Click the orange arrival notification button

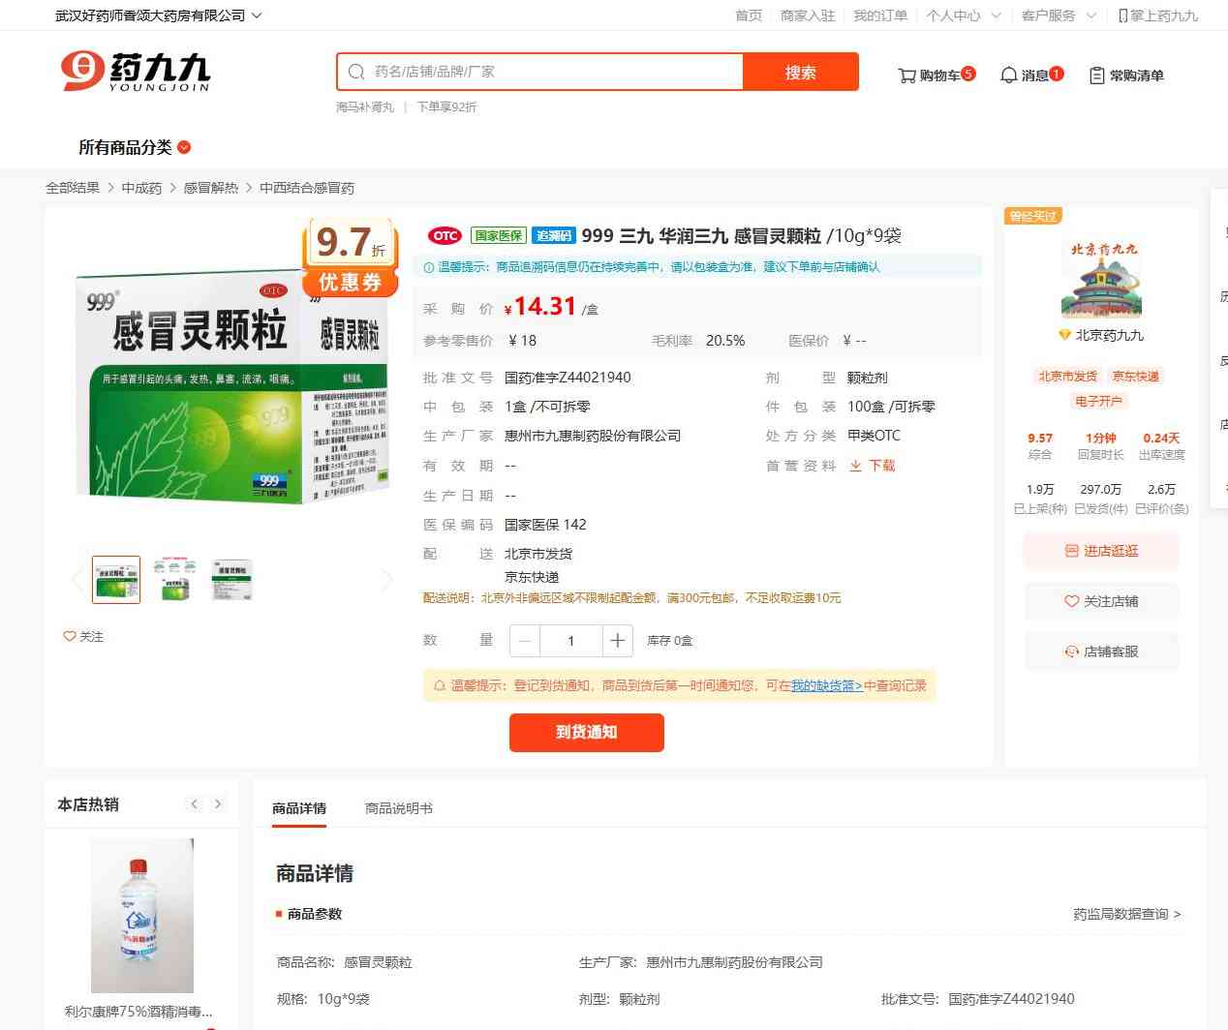(x=586, y=732)
